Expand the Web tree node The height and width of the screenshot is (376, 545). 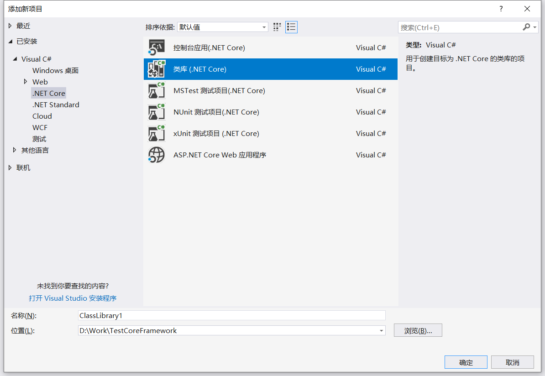pyautogui.click(x=26, y=82)
